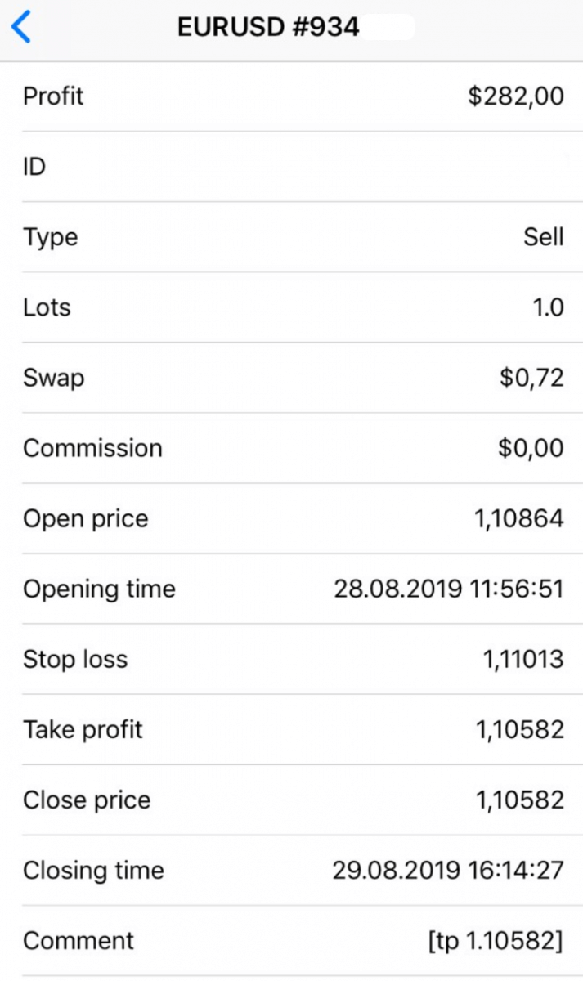The height and width of the screenshot is (981, 583).
Task: Select the Close price 1,10582
Action: tap(521, 800)
